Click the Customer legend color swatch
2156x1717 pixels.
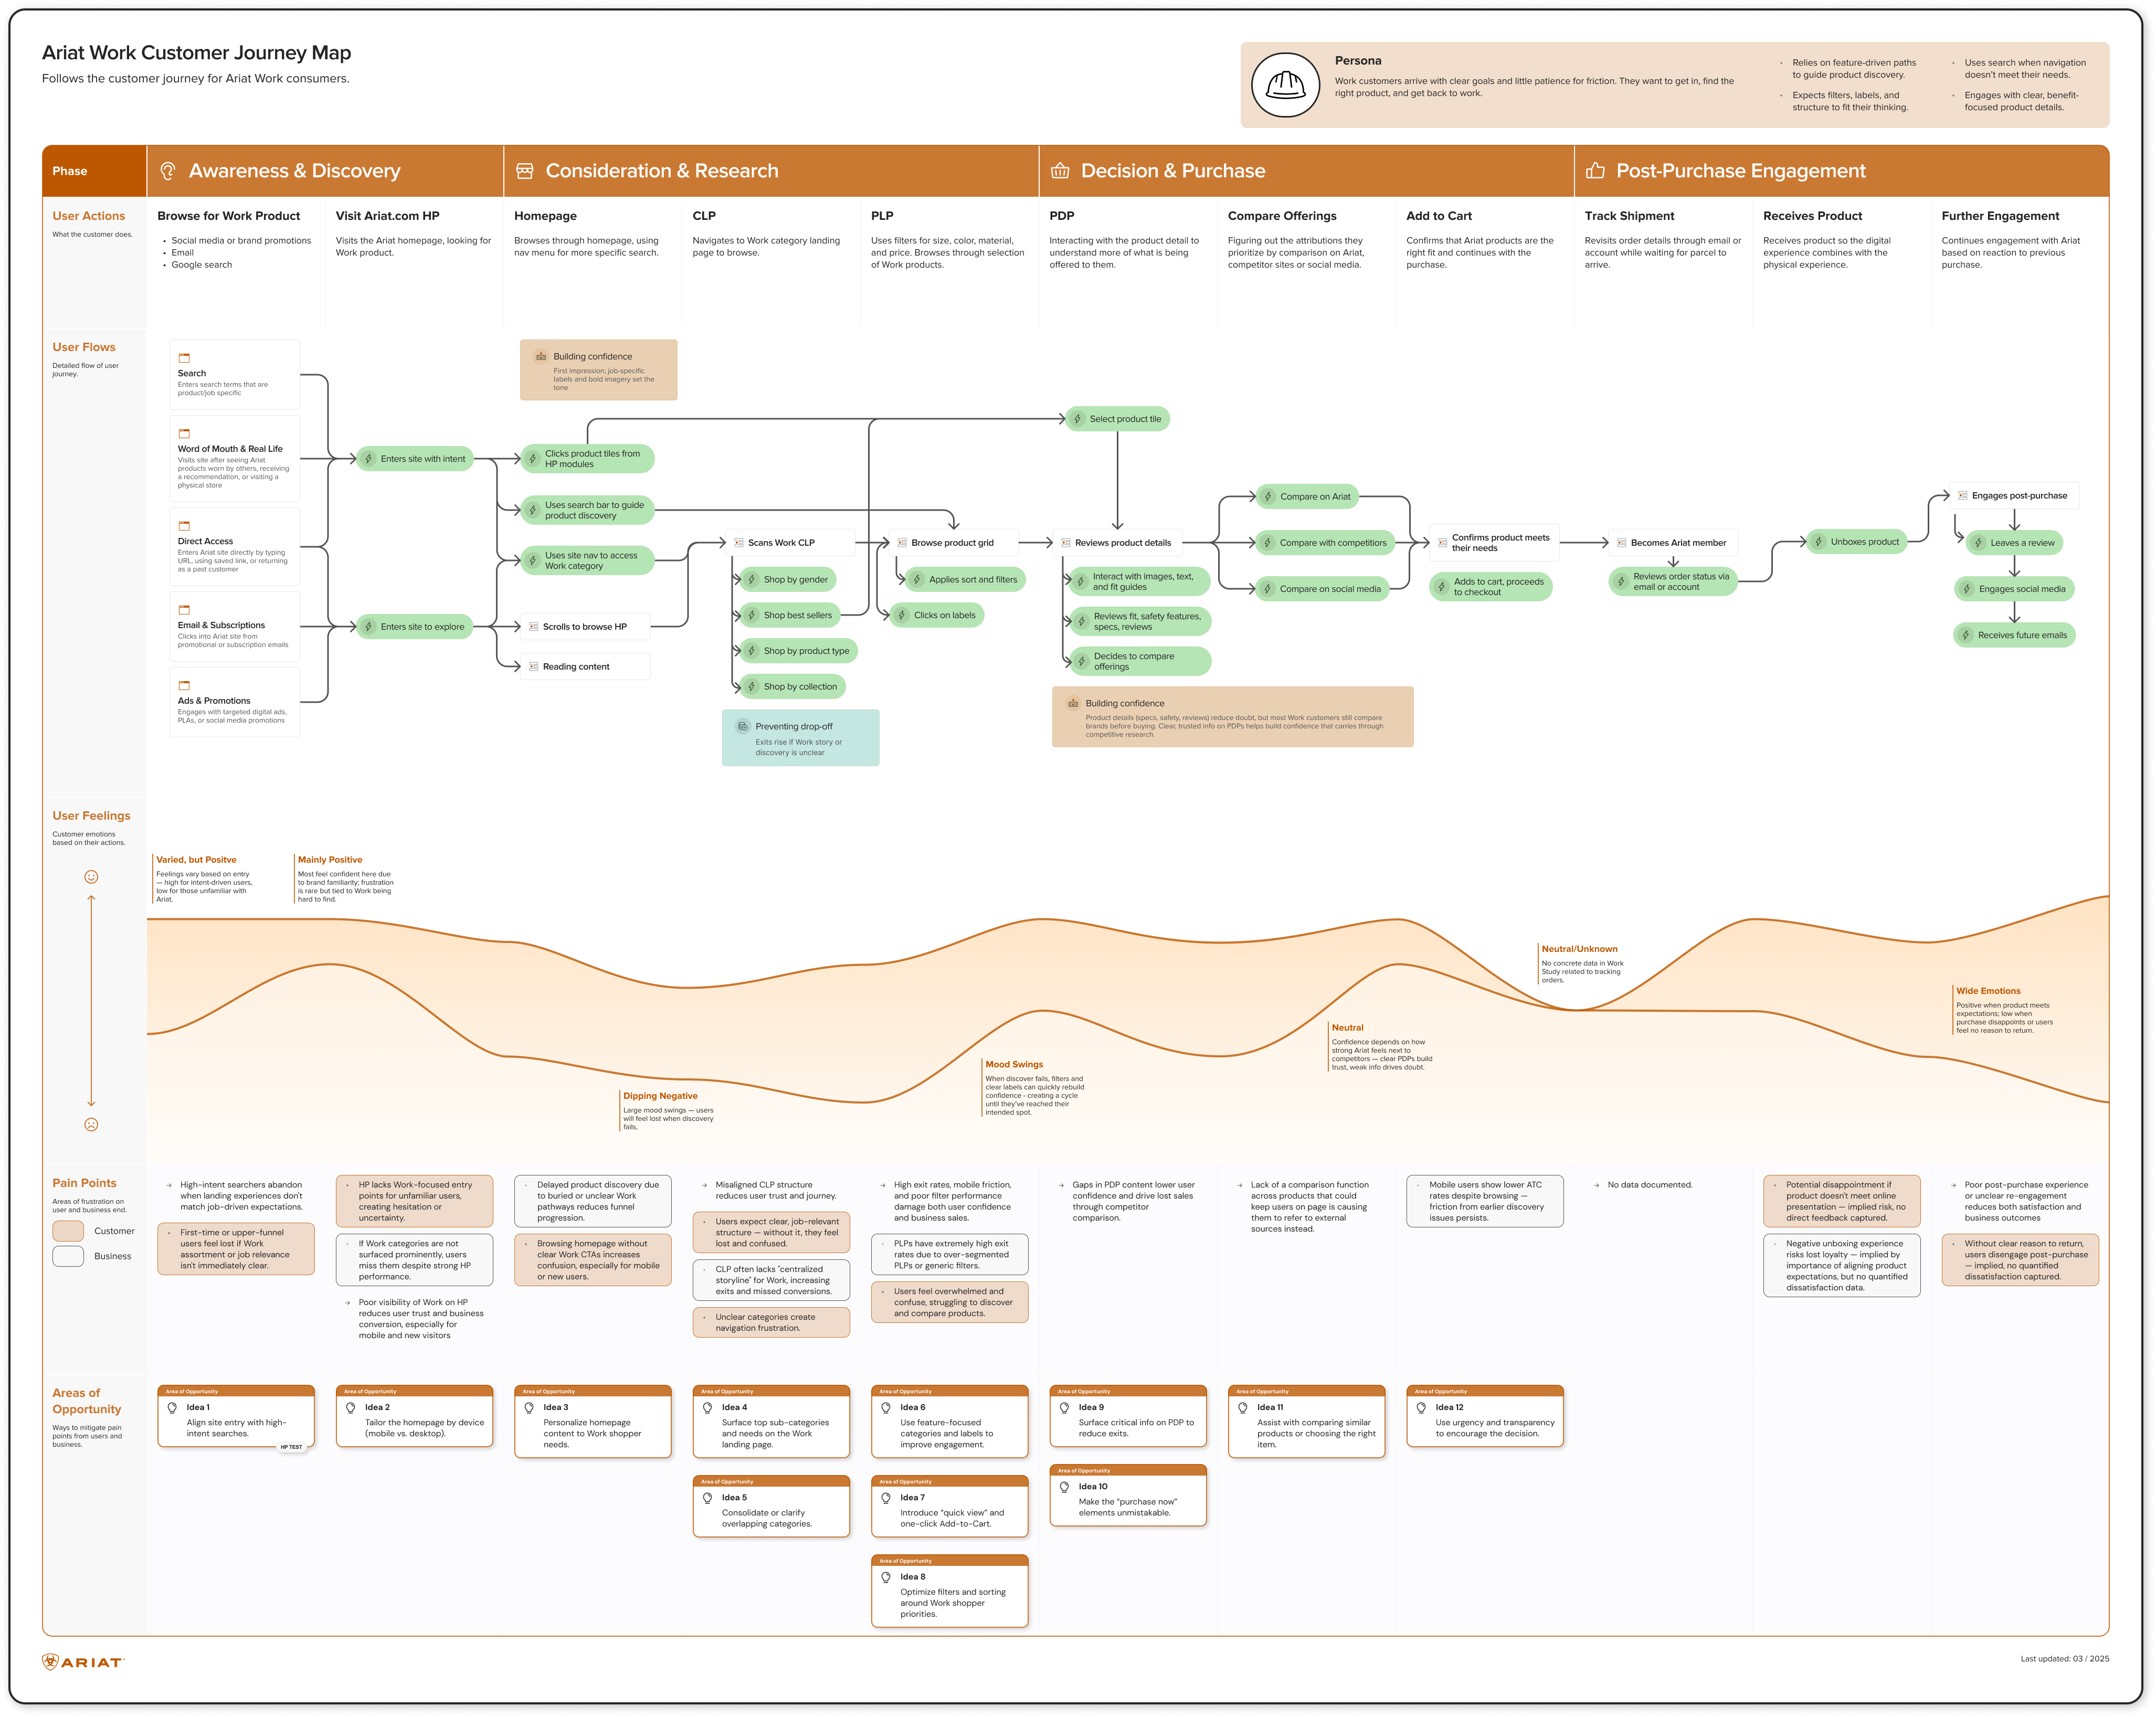[68, 1231]
